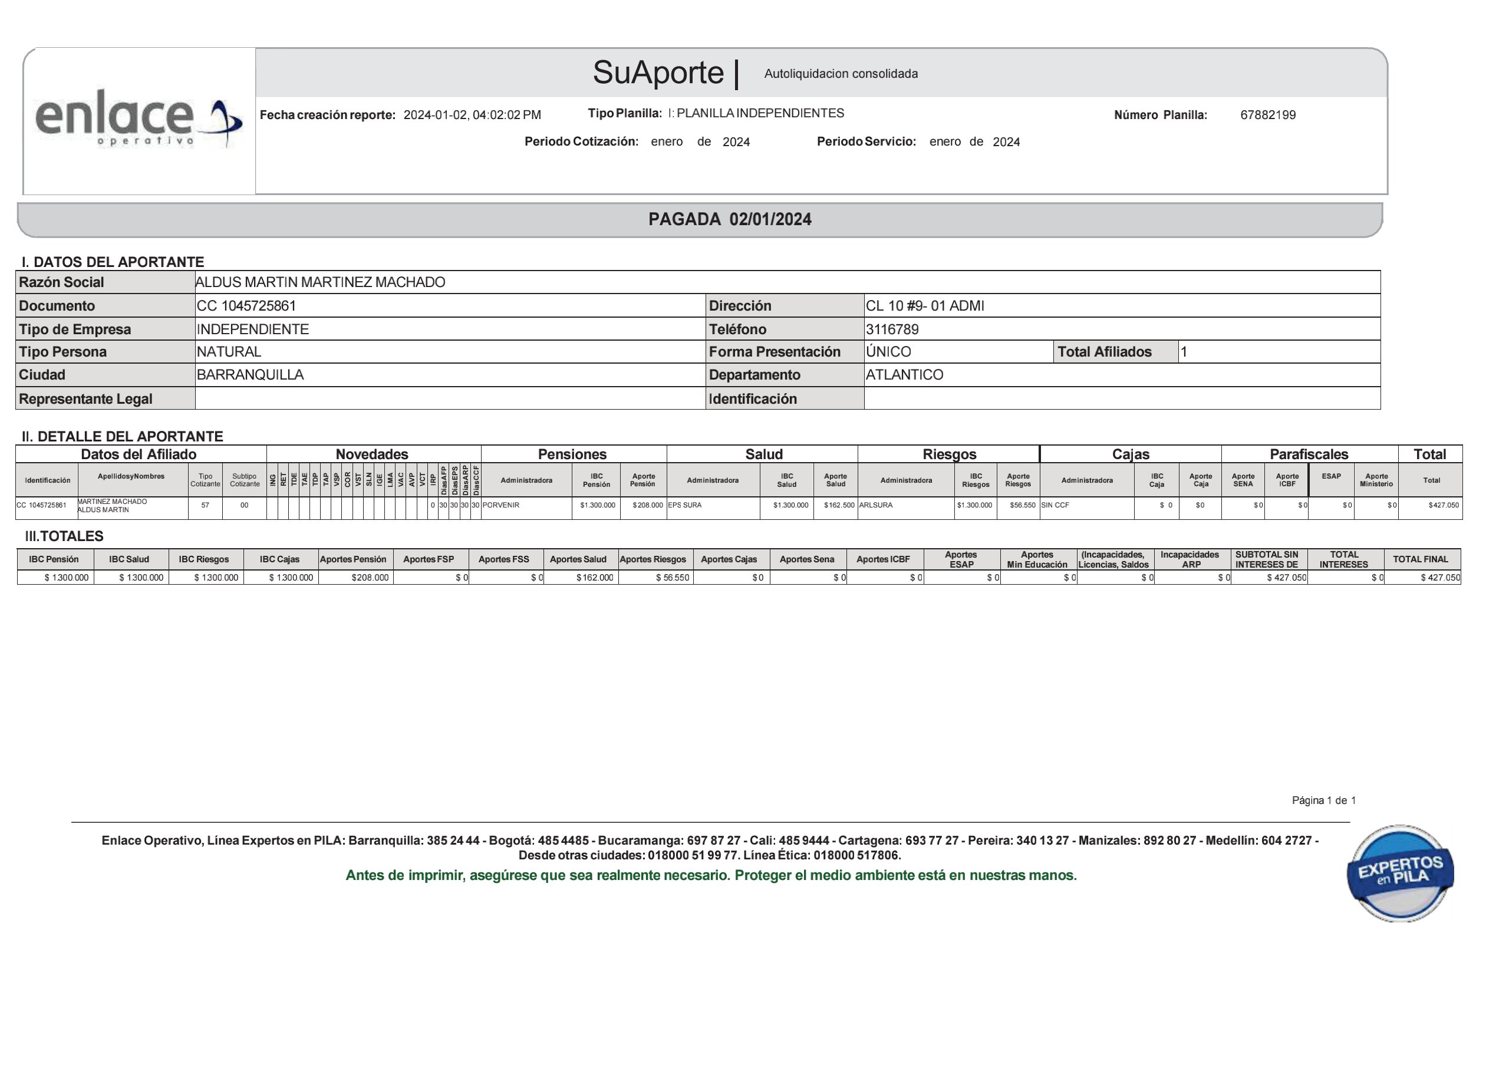This screenshot has height=1091, width=1509.
Task: Click the Número Planilla value 67882199
Action: pos(1267,115)
